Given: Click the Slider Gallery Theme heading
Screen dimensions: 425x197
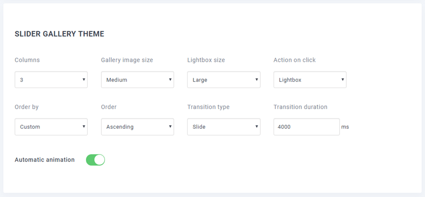Looking at the screenshot, I should tap(59, 34).
